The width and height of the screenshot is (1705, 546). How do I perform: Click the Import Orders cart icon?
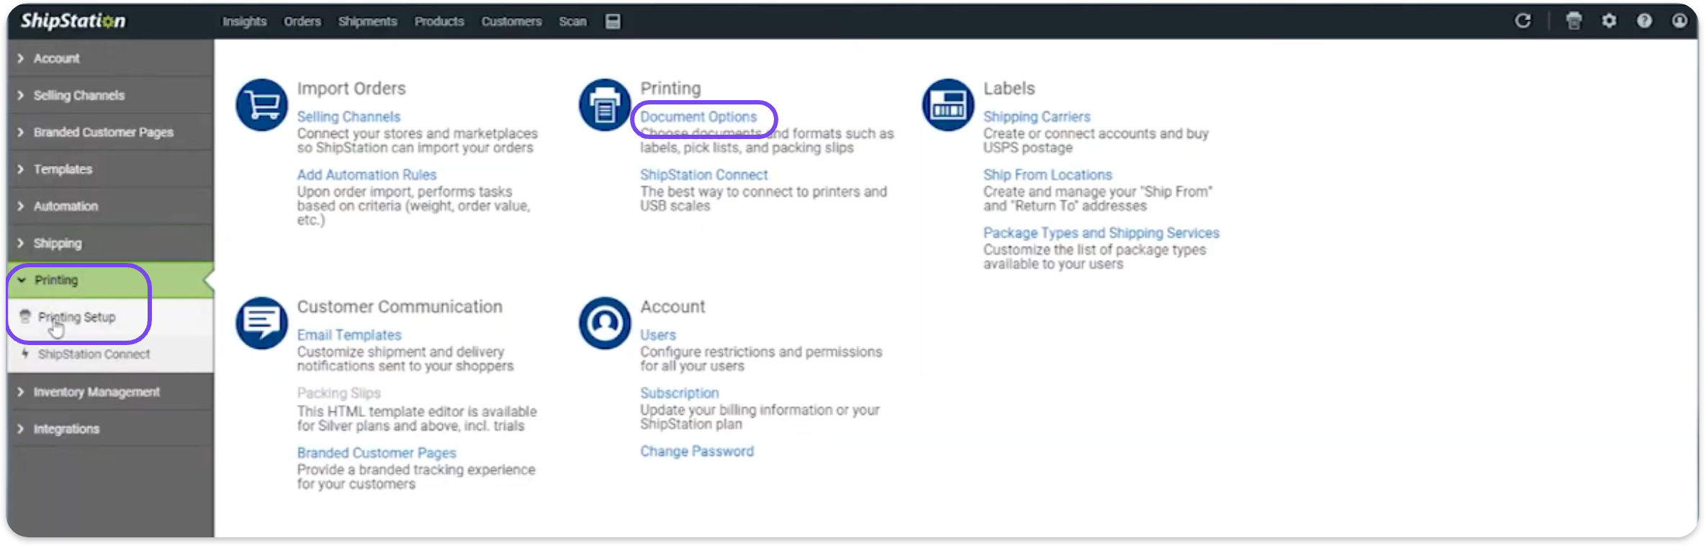pos(262,105)
